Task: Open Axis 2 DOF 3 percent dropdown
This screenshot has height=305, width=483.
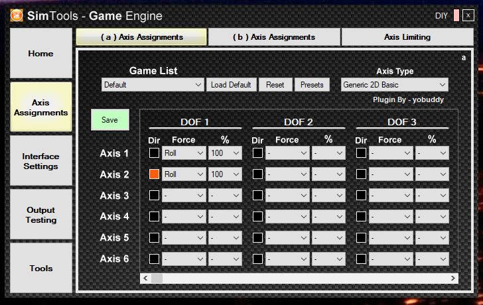Action: [432, 174]
